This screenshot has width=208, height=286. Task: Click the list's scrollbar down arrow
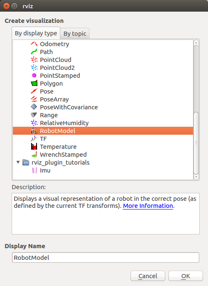click(x=196, y=177)
